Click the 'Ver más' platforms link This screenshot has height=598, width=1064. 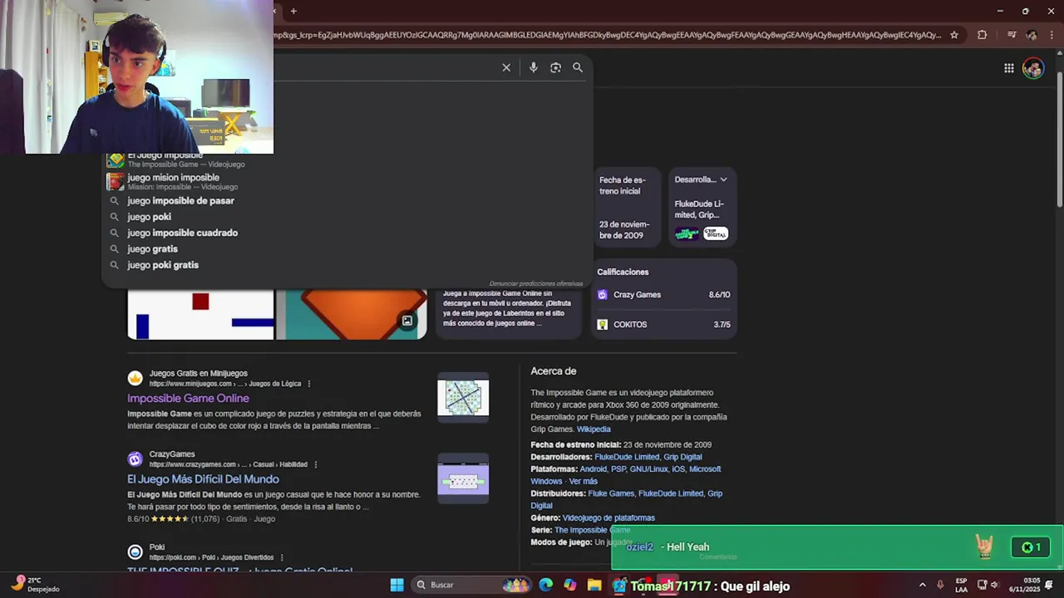583,481
